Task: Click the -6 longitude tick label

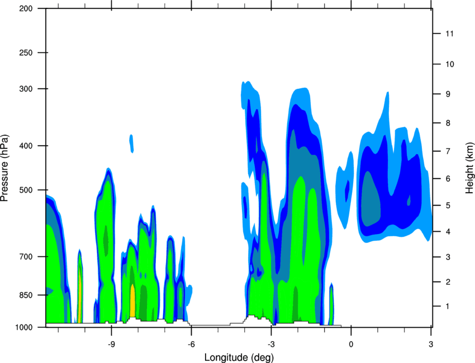Action: click(x=191, y=344)
